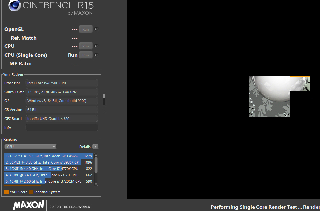320x211 pixels.
Task: Select ranking row 1 Intel Xeon CPU X5650
Action: [49, 156]
